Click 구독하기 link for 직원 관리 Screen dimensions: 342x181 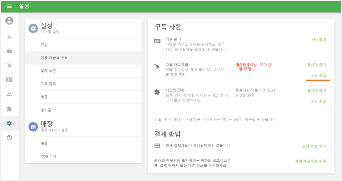[x=319, y=39]
